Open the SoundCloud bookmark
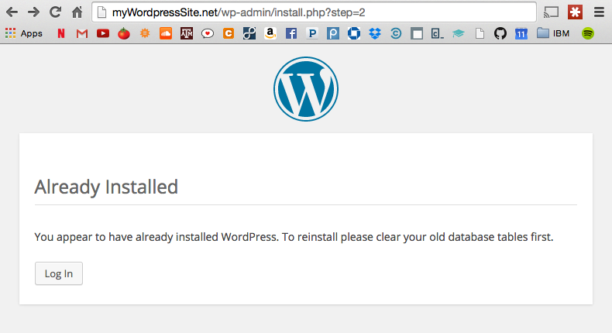The height and width of the screenshot is (333, 612). [x=166, y=33]
